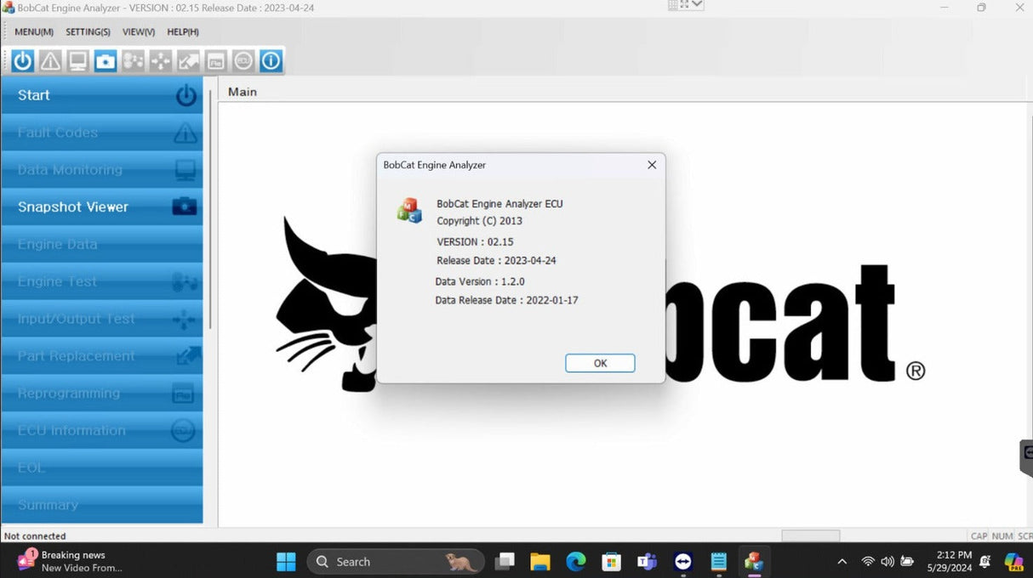
Task: Select Start in the left sidebar
Action: (102, 95)
